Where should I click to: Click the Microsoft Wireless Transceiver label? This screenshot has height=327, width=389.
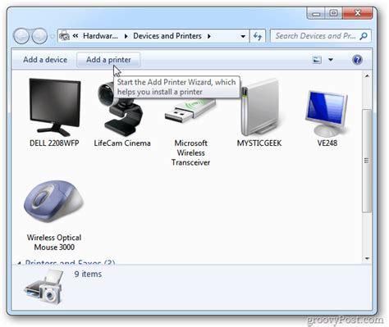pos(190,152)
